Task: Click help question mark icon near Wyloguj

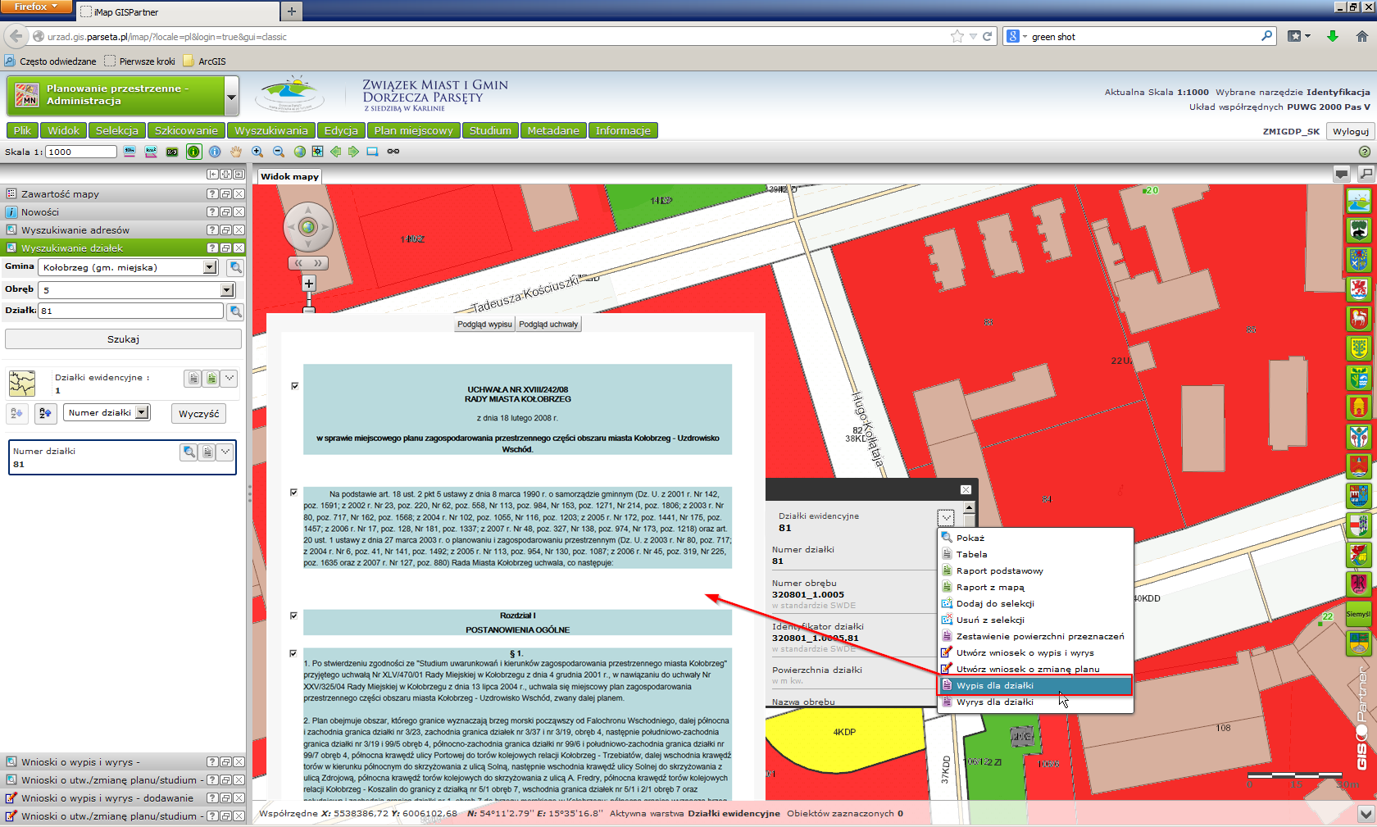Action: pyautogui.click(x=1365, y=152)
